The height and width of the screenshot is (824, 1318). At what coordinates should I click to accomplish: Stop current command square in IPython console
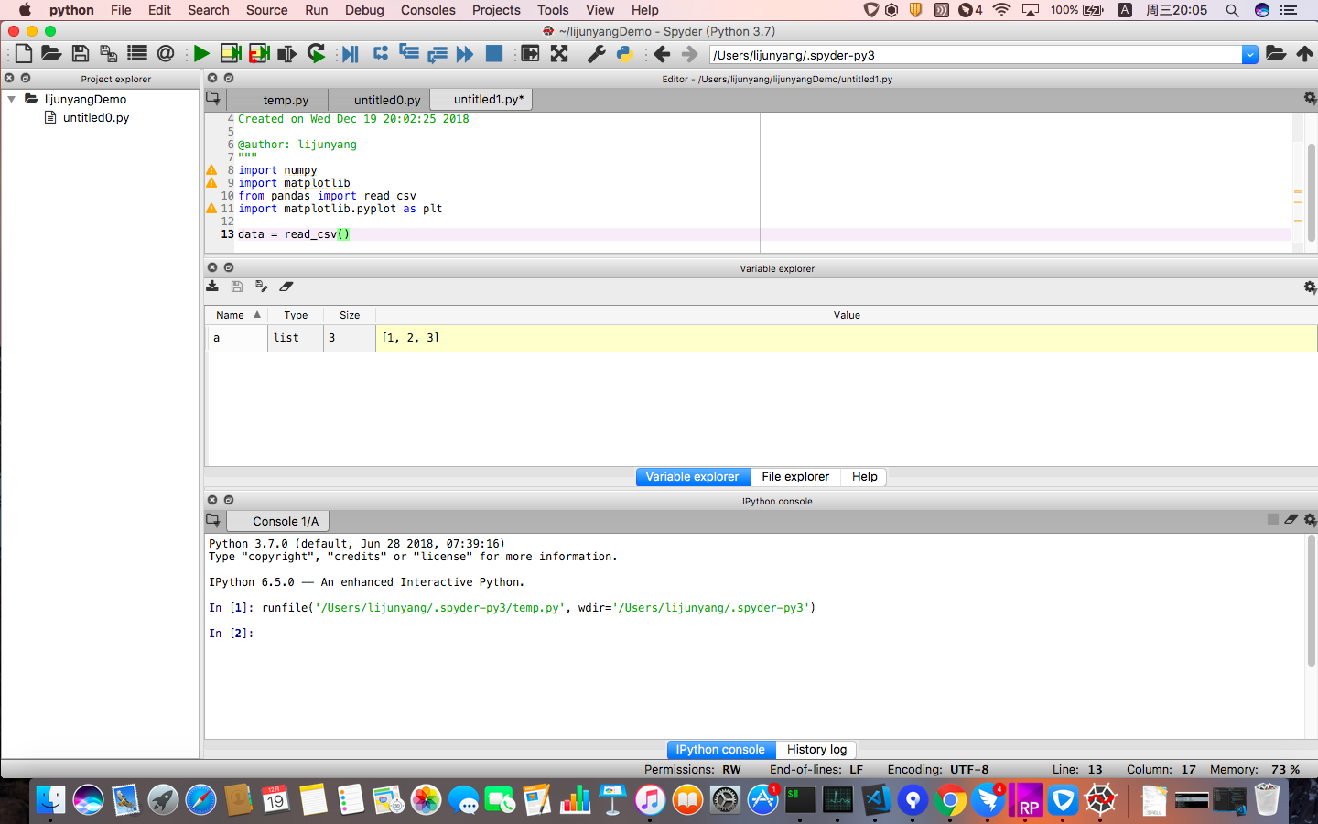pos(1273,519)
